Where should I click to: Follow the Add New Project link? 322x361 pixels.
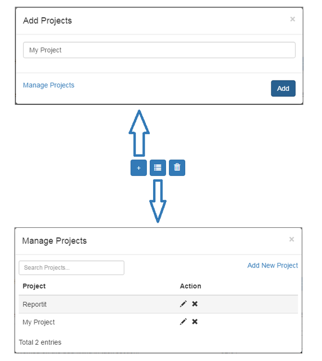coord(272,266)
